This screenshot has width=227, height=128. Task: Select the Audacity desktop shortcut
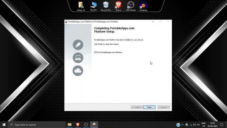[143, 6]
